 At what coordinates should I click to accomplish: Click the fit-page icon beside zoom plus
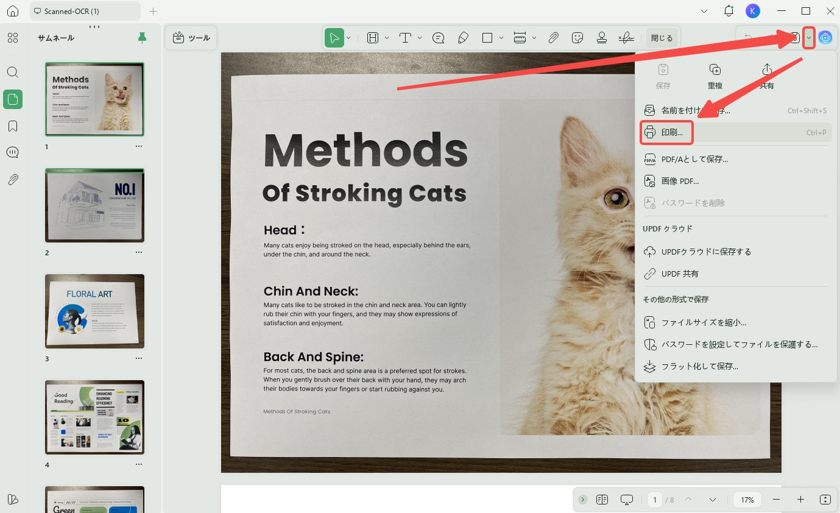(x=825, y=500)
